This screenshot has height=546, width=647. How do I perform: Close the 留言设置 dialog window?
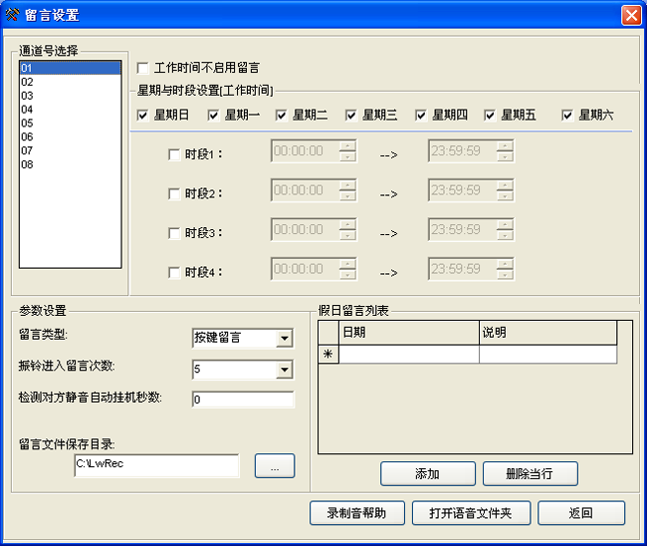point(630,15)
